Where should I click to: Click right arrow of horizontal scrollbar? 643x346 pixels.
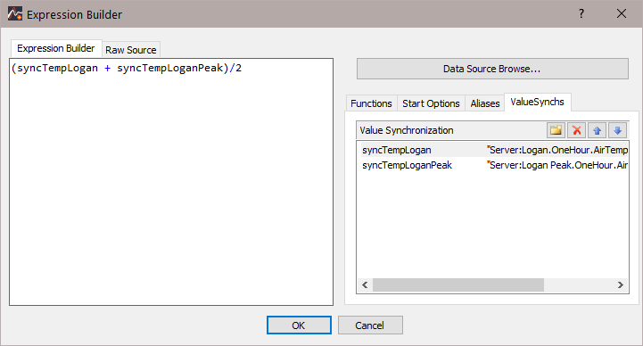621,284
